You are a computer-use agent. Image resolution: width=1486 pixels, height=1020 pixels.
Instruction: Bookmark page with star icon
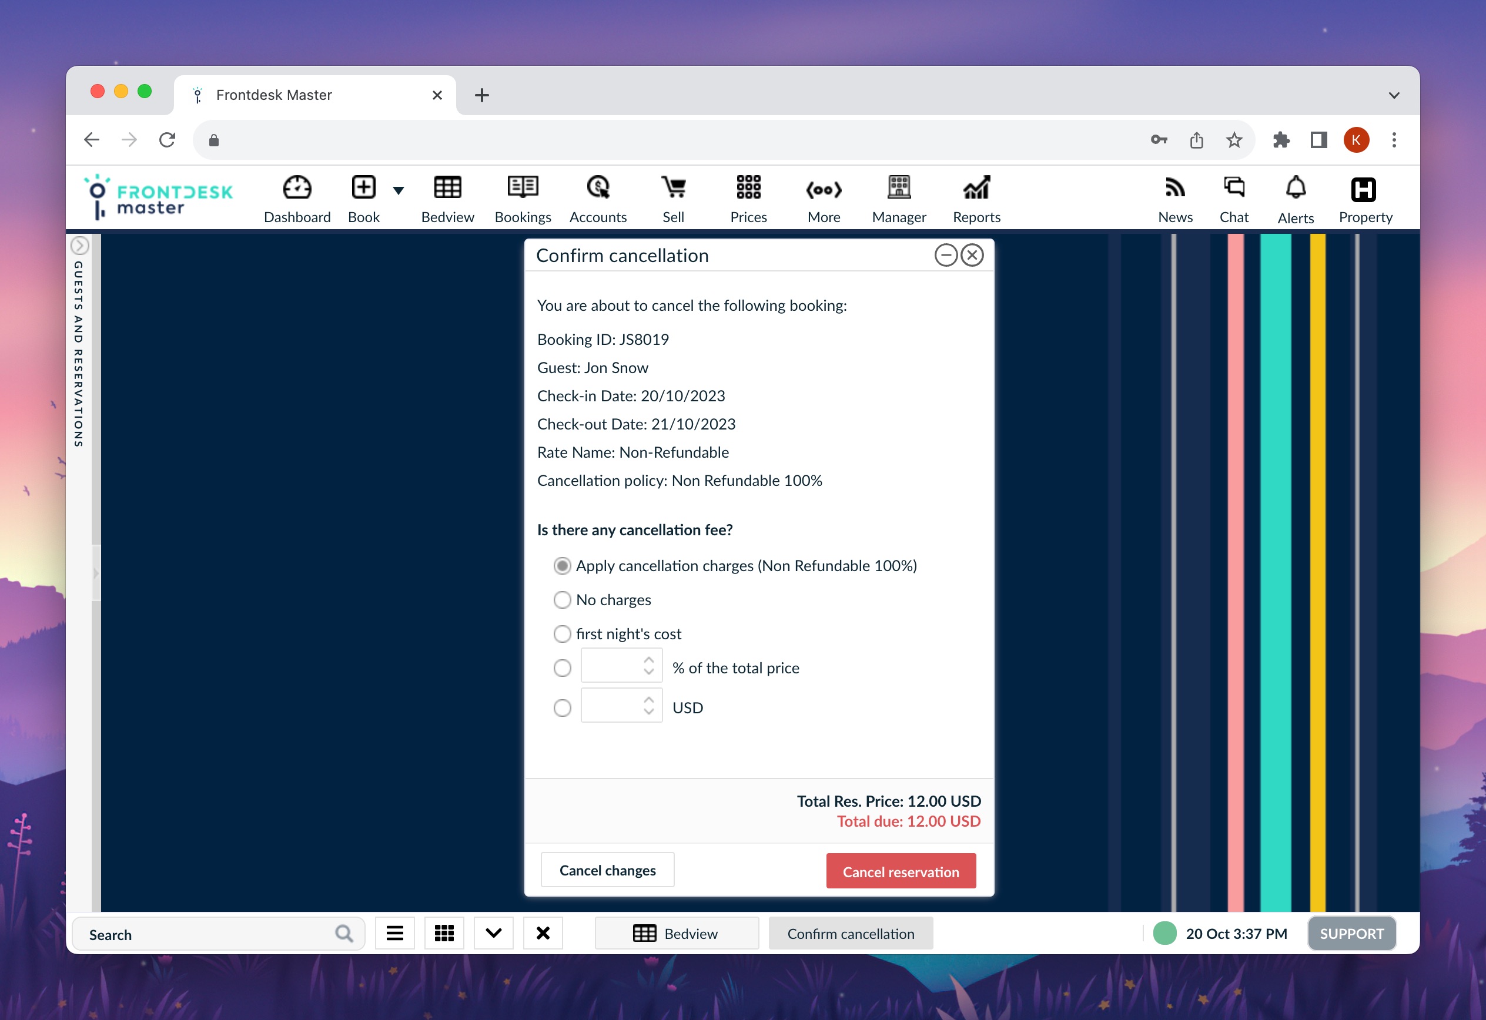point(1234,140)
